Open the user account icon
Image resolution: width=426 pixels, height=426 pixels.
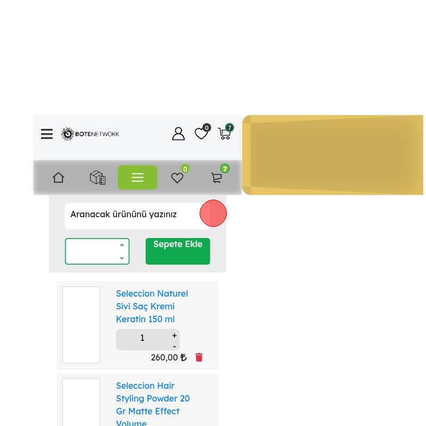178,134
